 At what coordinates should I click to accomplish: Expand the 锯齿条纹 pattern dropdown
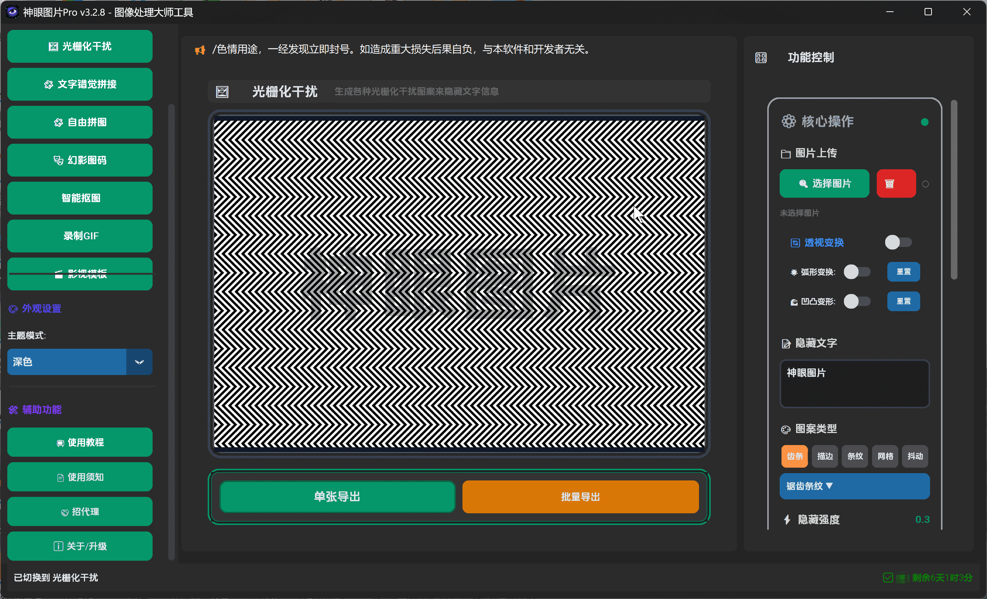point(854,486)
